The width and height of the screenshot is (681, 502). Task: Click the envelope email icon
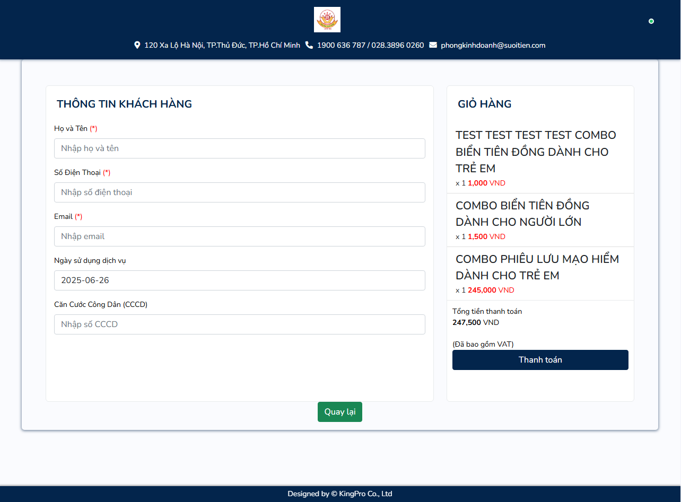433,45
